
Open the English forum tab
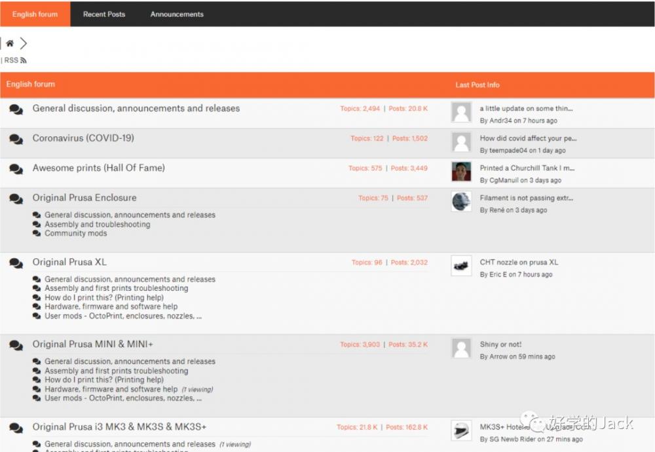tap(35, 14)
